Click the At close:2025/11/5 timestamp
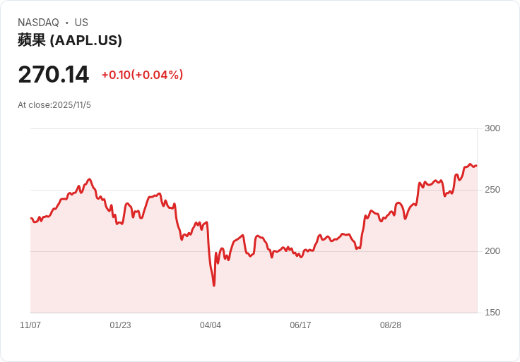 tap(54, 105)
